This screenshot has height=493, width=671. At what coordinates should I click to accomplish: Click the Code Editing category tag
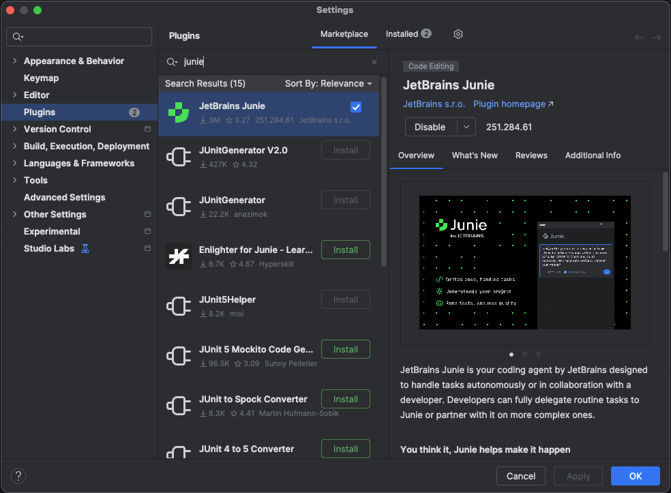(x=430, y=66)
